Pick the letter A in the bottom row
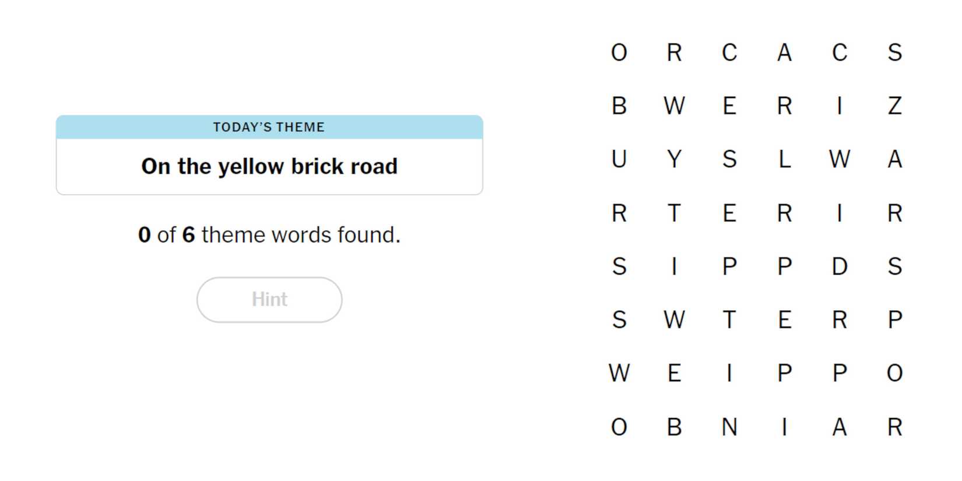 click(x=839, y=427)
